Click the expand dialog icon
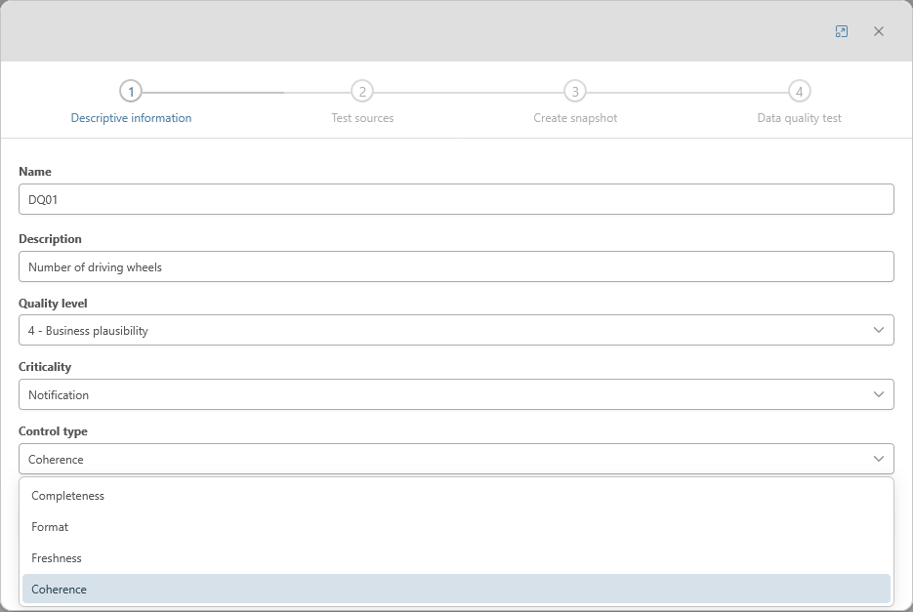The height and width of the screenshot is (612, 913). pyautogui.click(x=842, y=31)
